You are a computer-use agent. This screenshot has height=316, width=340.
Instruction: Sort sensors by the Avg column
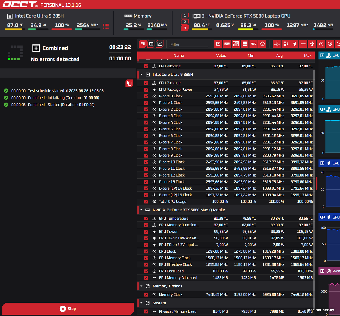(x=280, y=56)
